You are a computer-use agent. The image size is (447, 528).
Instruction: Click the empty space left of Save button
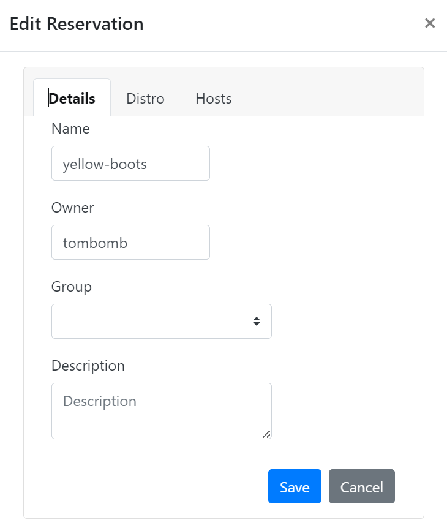tap(152, 486)
